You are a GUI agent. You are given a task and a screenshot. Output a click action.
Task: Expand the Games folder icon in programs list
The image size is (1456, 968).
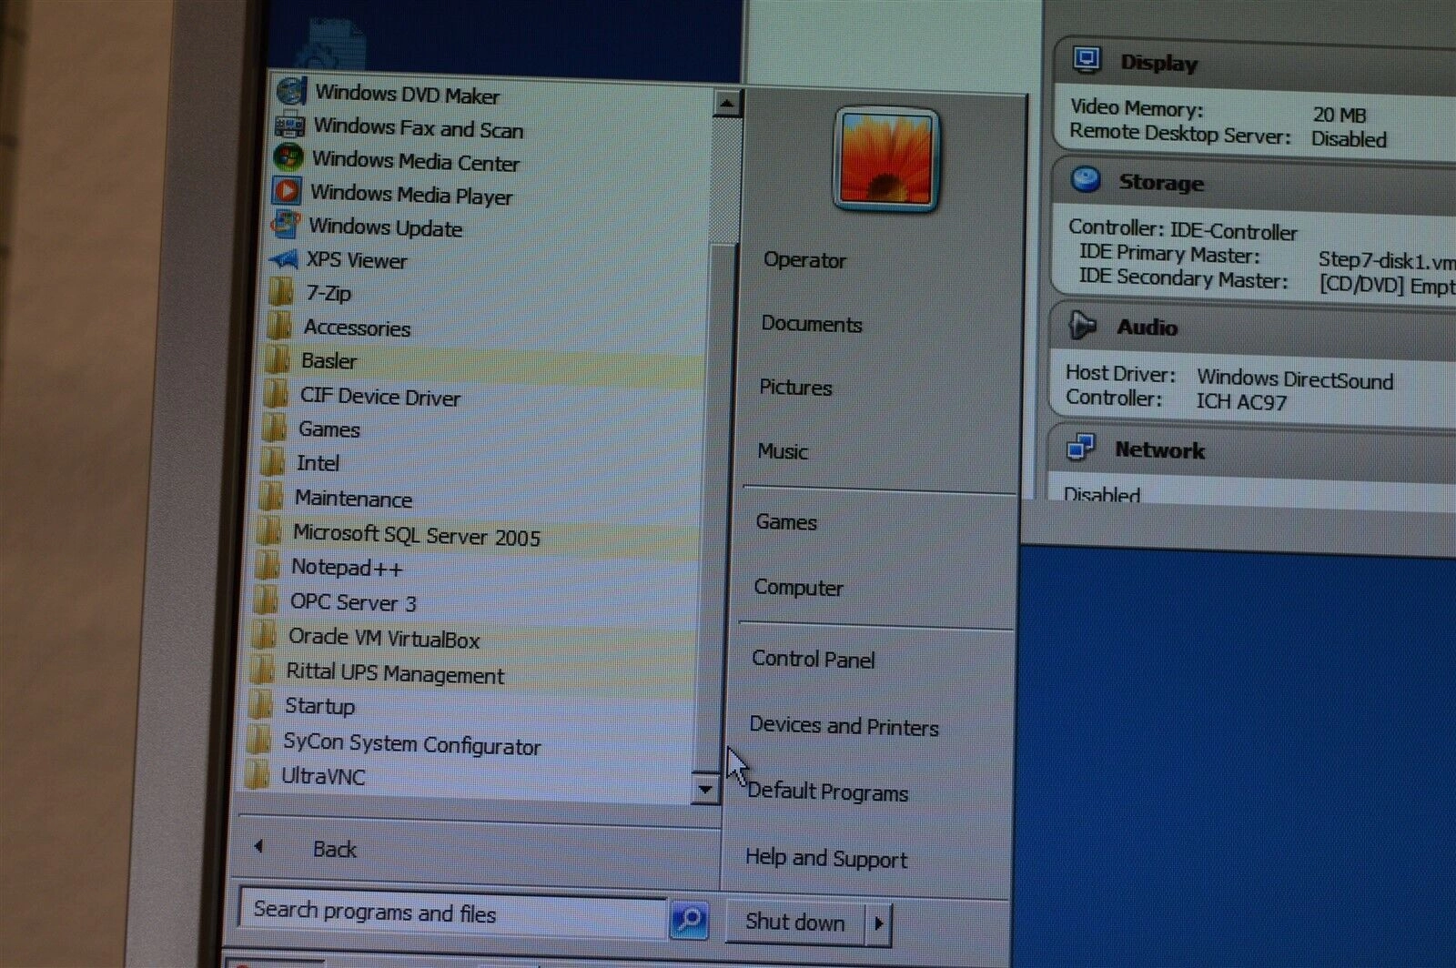(274, 428)
